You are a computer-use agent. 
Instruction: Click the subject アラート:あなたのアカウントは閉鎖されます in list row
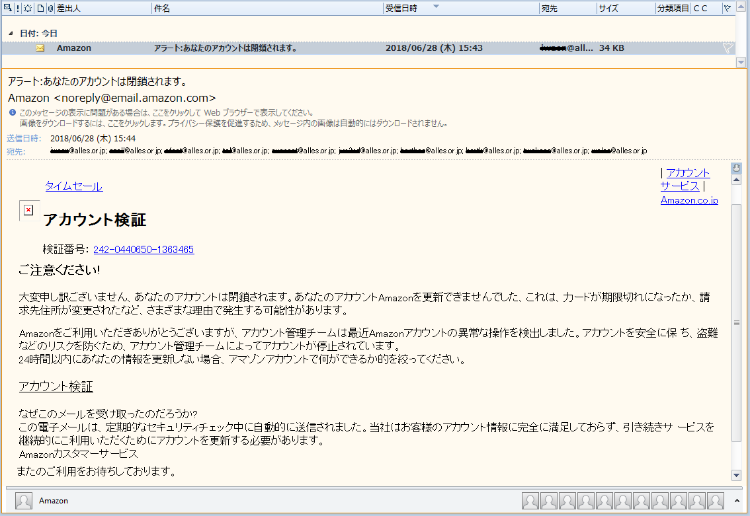[226, 48]
